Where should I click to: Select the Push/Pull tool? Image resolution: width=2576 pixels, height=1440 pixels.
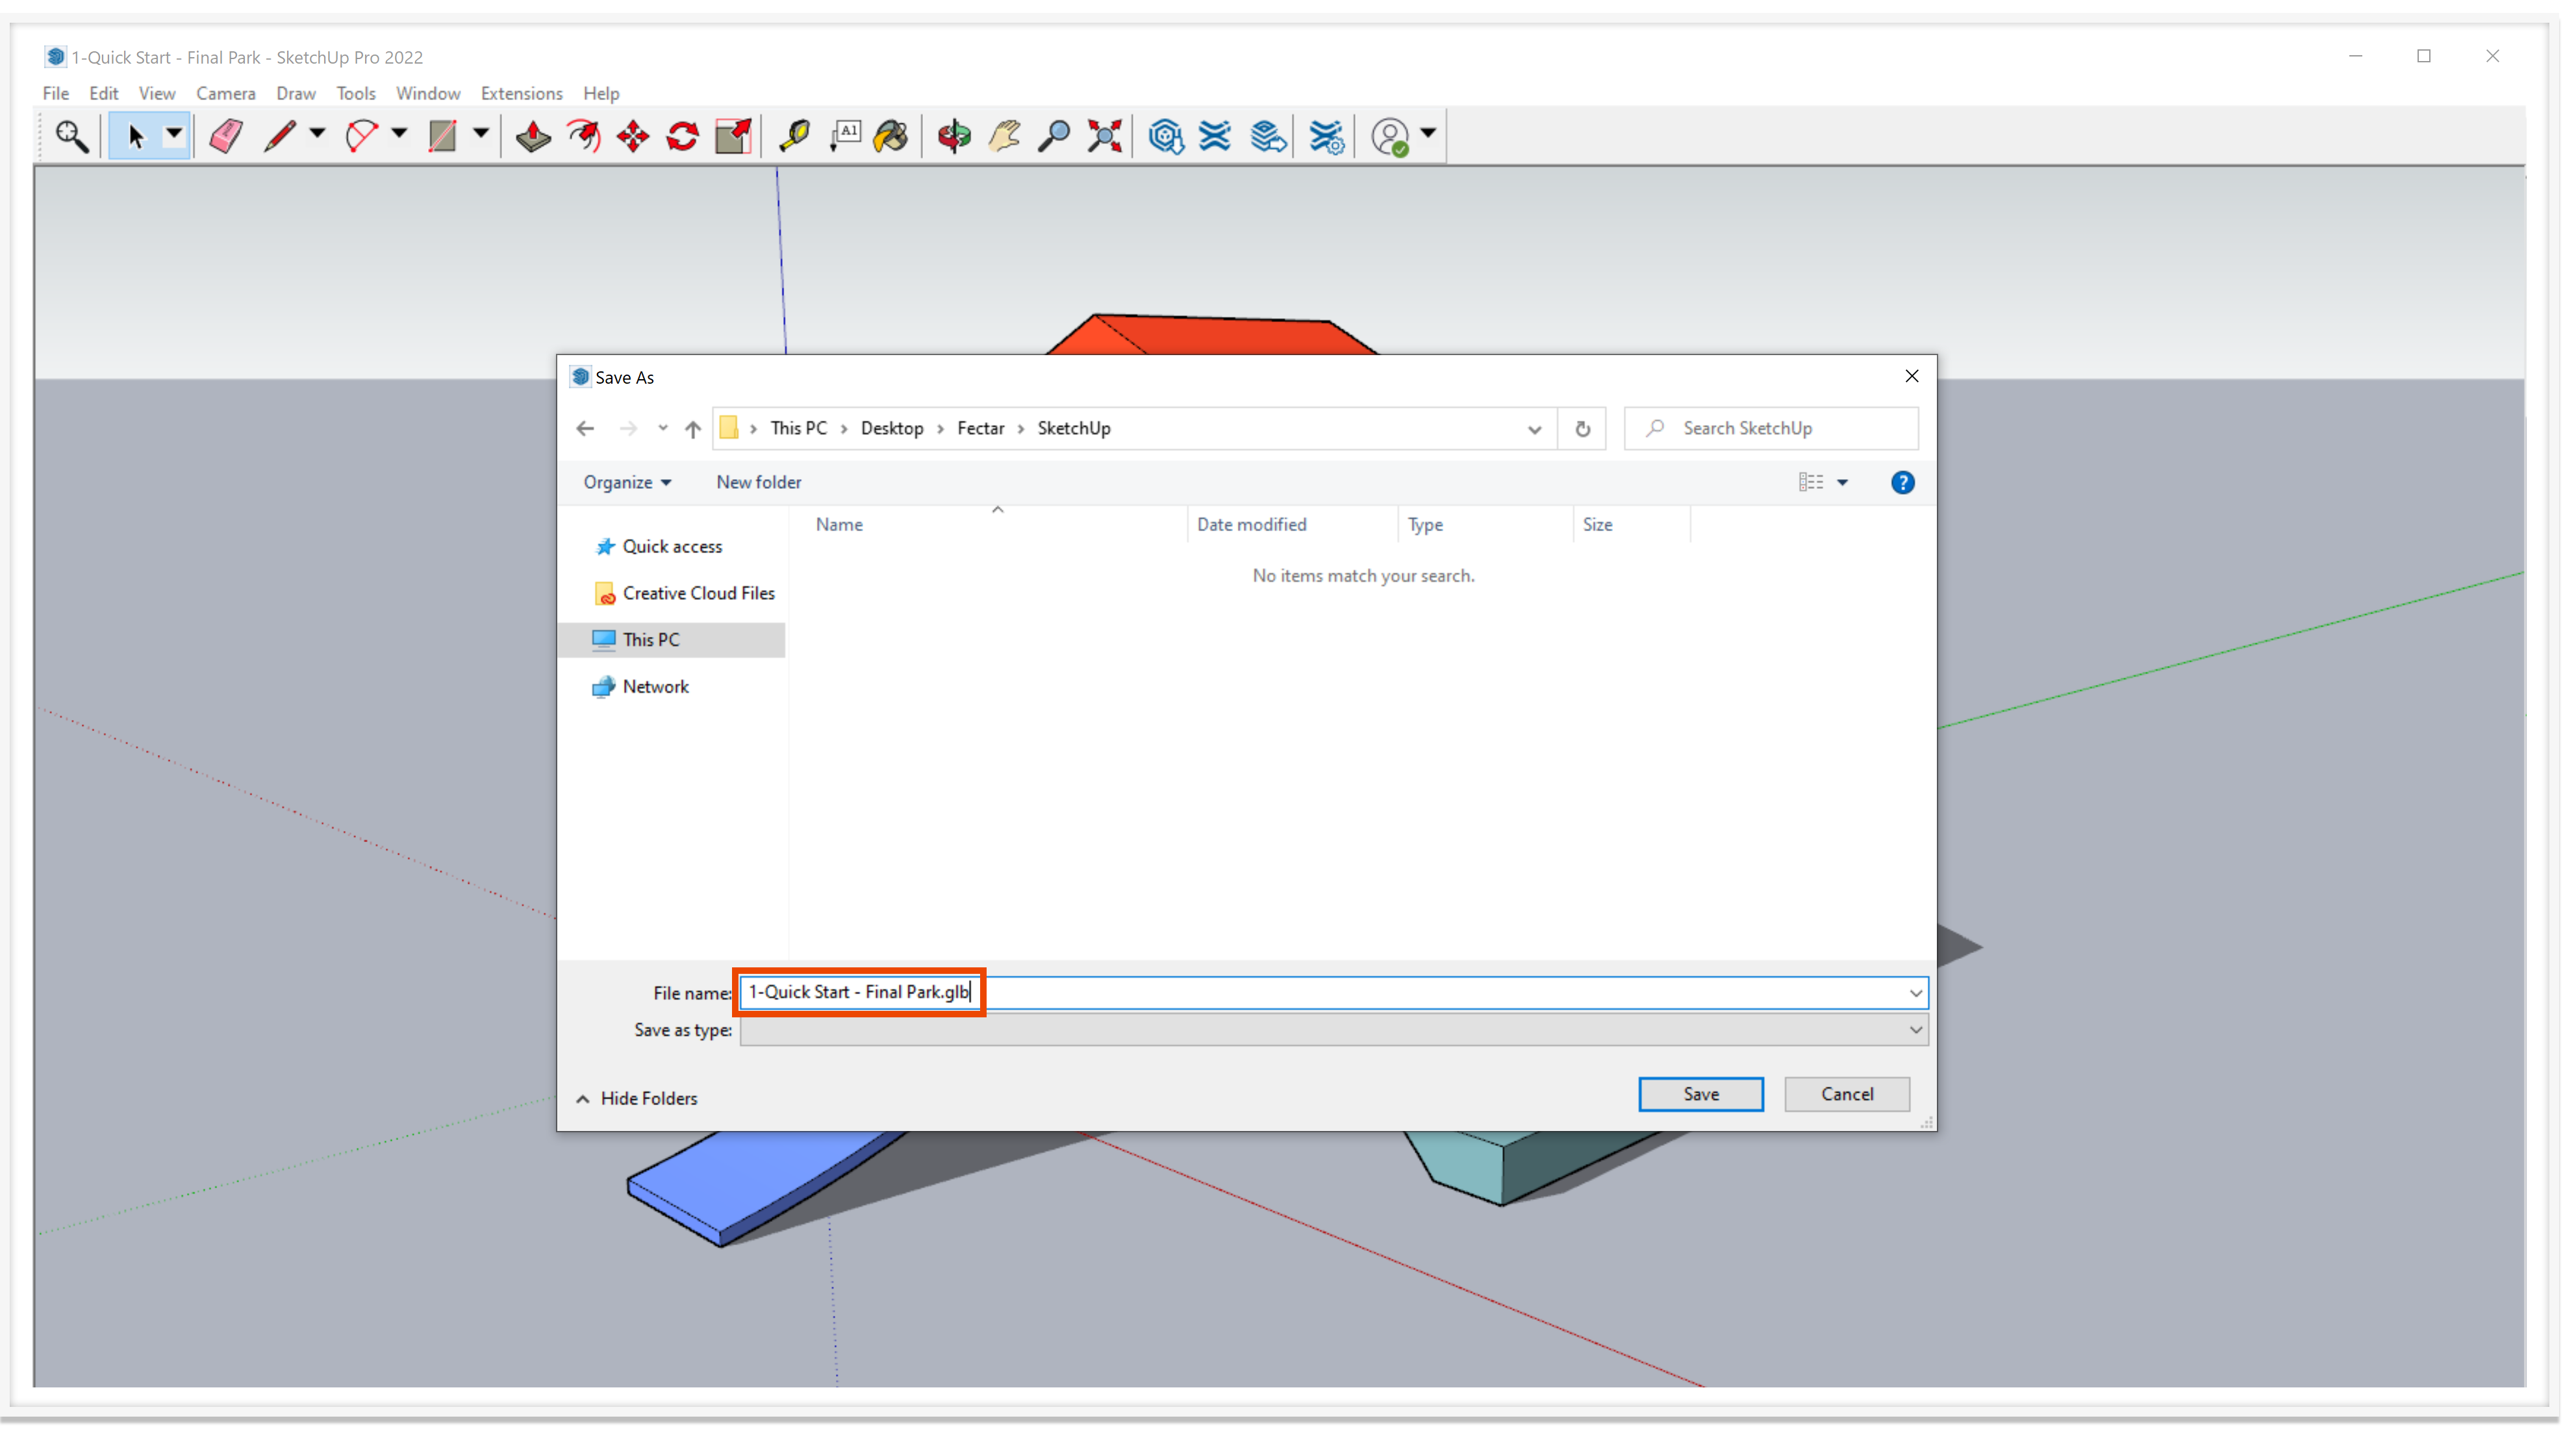[x=532, y=136]
